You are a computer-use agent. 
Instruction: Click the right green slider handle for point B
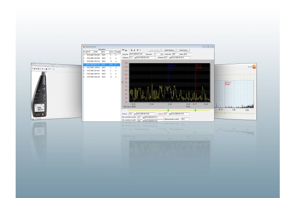point(195,110)
